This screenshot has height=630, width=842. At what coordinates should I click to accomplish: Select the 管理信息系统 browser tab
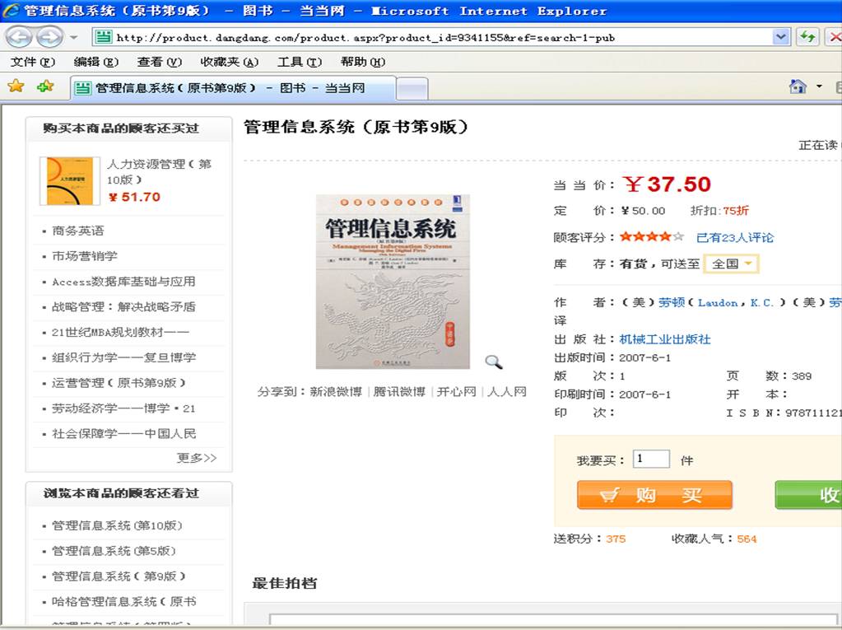point(233,88)
